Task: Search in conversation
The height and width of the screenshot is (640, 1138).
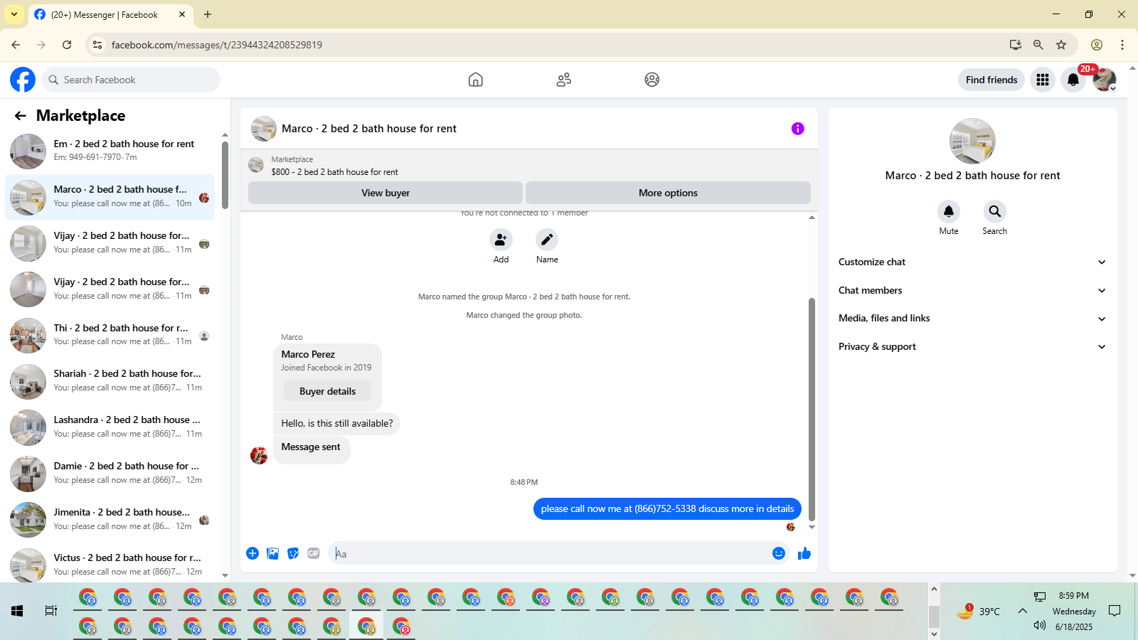Action: click(995, 211)
